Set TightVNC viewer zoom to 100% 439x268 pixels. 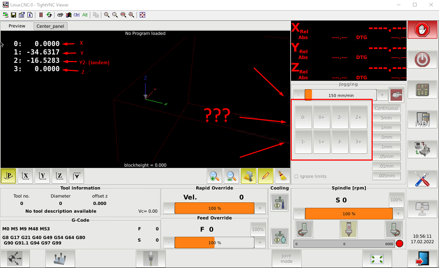[x=123, y=15]
